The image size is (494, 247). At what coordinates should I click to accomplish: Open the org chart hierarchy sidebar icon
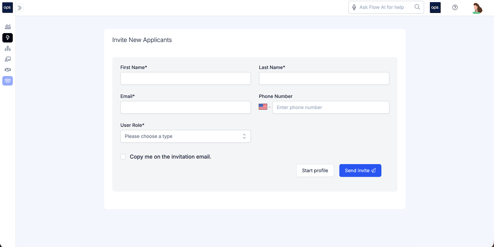click(x=8, y=48)
